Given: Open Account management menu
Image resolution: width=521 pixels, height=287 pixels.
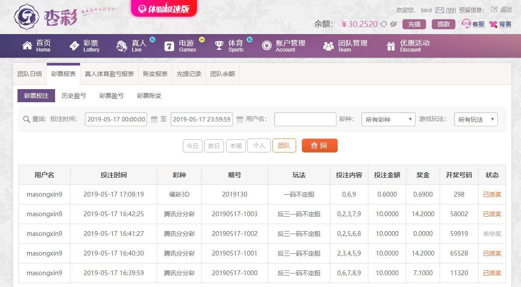Looking at the screenshot, I should [283, 46].
